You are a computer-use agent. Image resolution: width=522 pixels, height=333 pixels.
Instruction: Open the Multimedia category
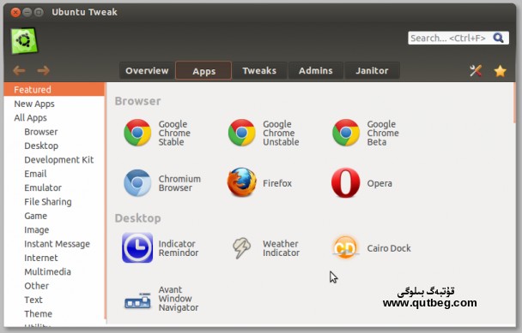click(x=54, y=271)
